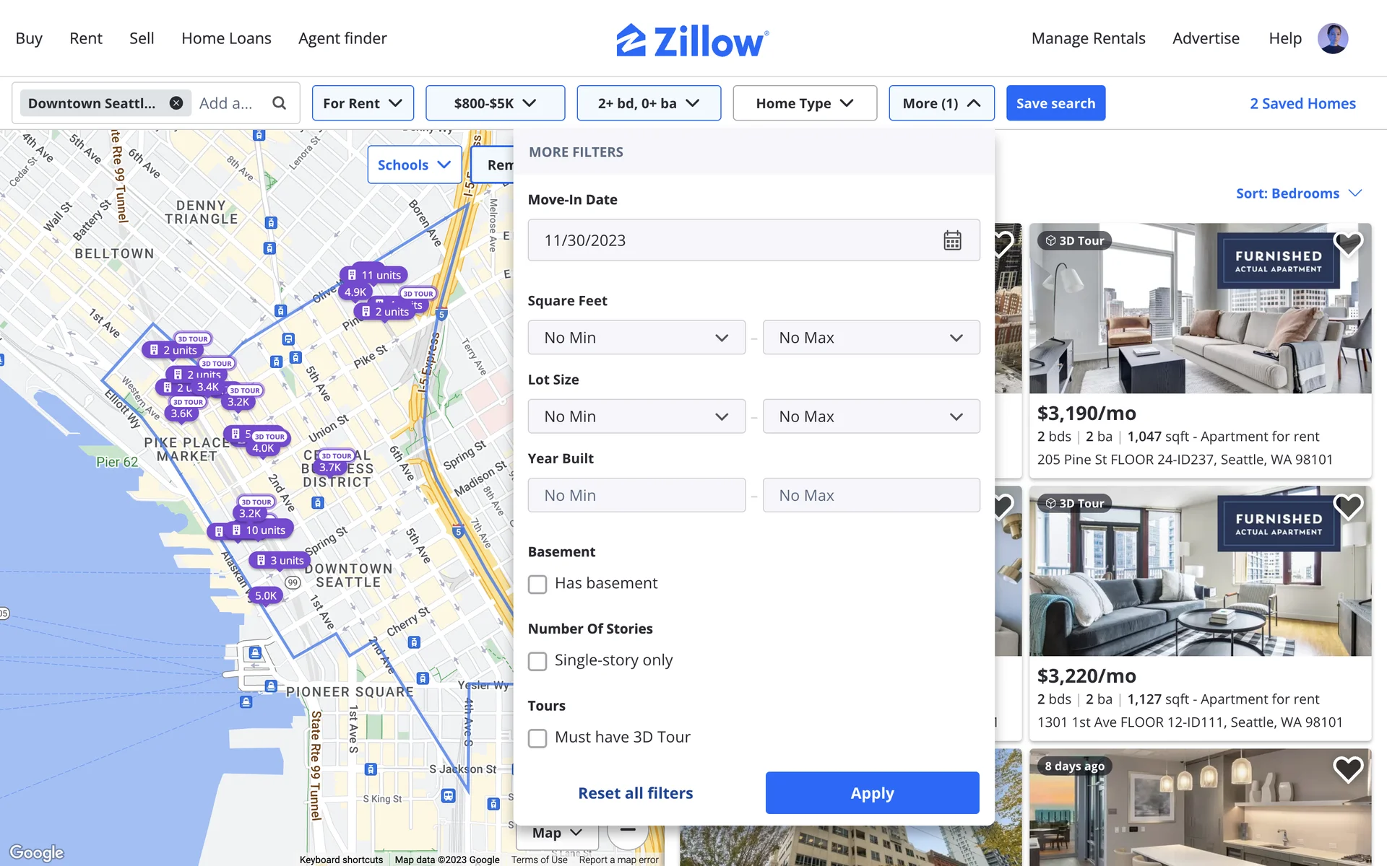Click the 5.0K price map pin
The image size is (1387, 866).
265,595
